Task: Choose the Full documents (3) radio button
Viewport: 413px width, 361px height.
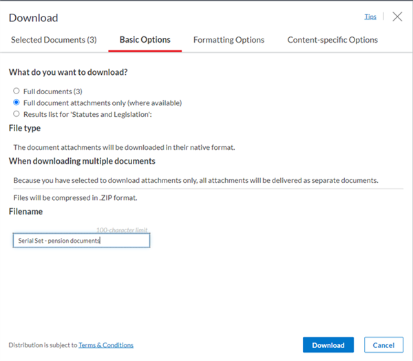Action: point(17,91)
